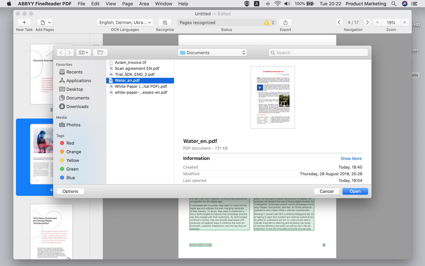Click the Pages recognized status field

(x=226, y=23)
